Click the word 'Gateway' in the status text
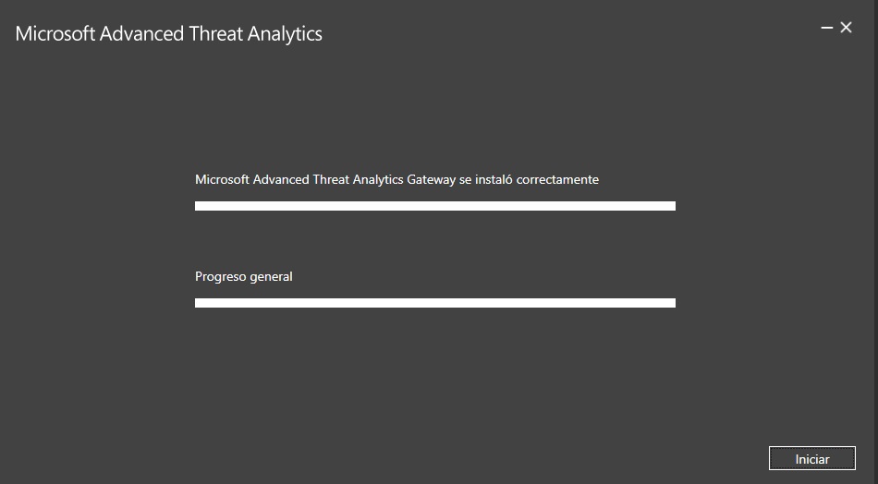The width and height of the screenshot is (878, 484). [x=431, y=179]
